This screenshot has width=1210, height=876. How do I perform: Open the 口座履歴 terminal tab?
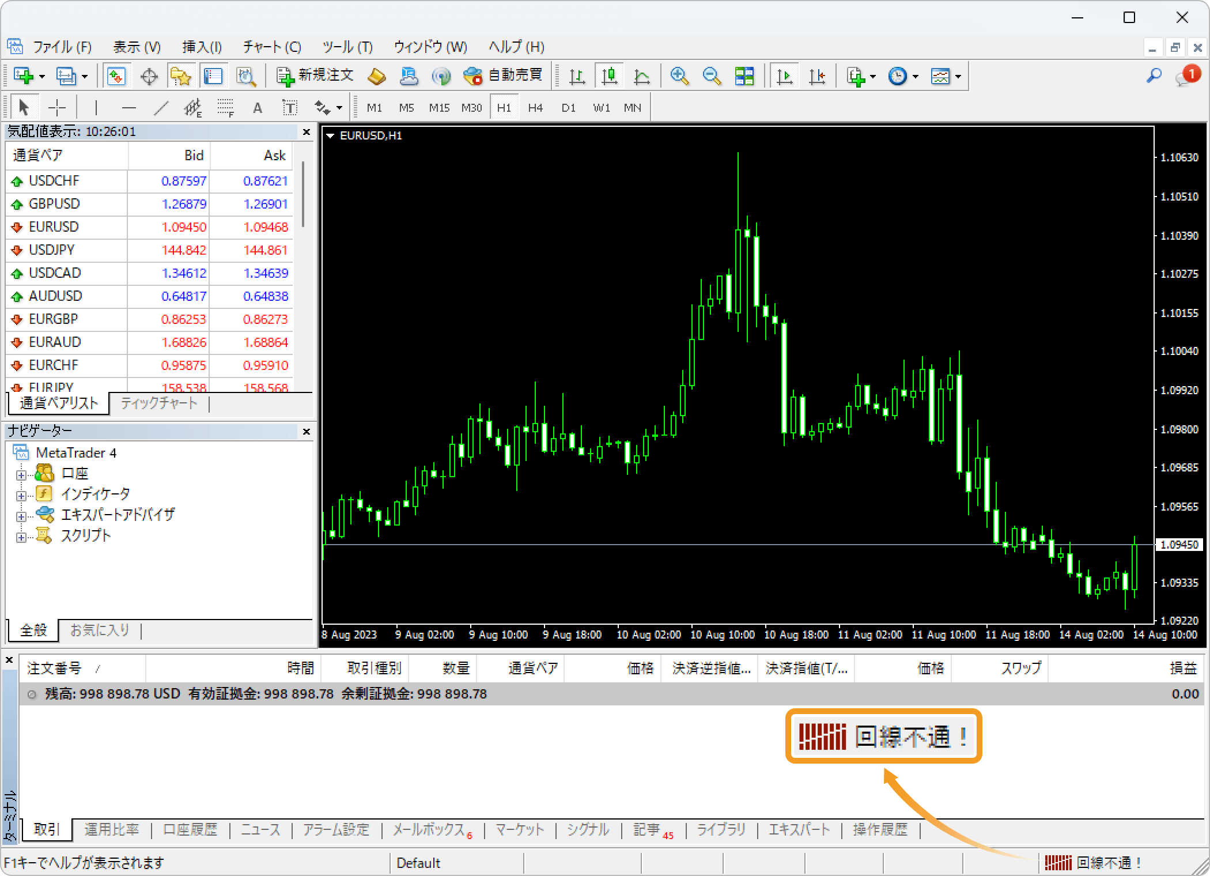[x=190, y=829]
